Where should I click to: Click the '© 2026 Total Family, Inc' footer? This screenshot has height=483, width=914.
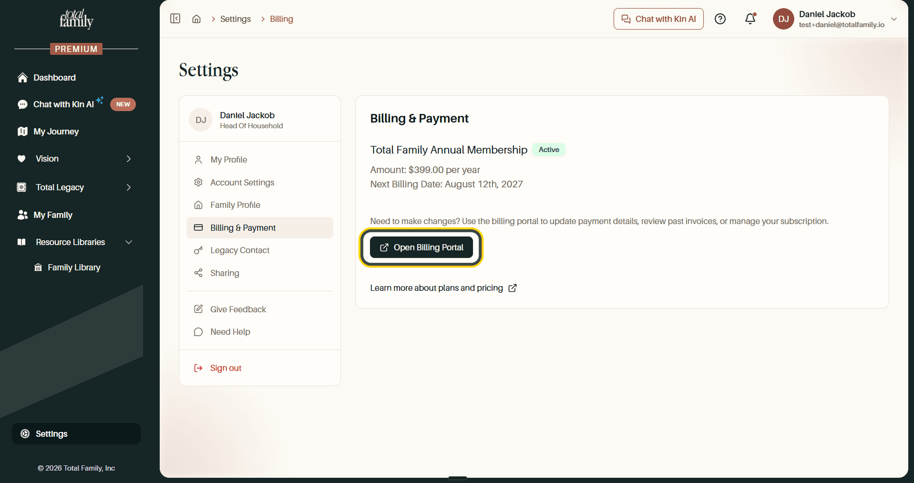76,468
